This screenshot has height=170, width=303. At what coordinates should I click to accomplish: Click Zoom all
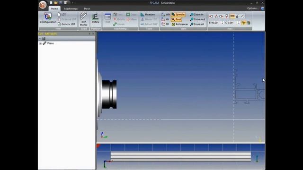(197, 24)
